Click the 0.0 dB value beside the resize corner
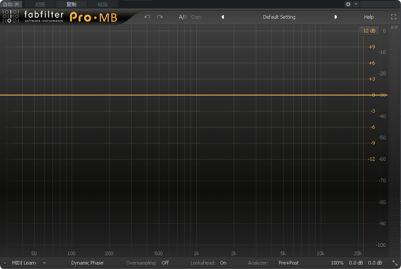This screenshot has width=401, height=269. point(375,263)
